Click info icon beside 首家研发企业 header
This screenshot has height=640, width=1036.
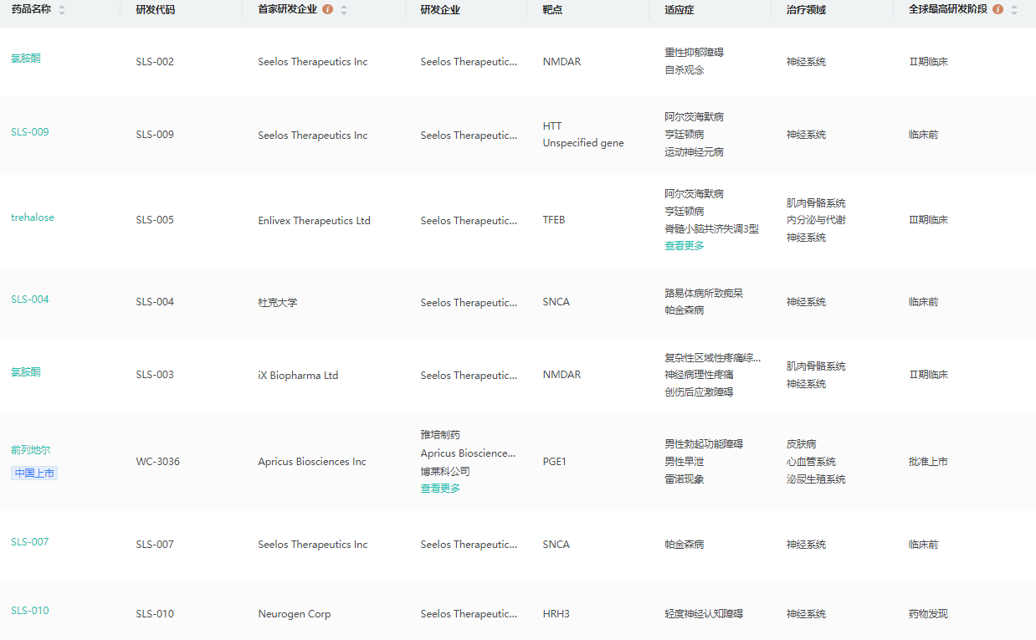coord(328,10)
